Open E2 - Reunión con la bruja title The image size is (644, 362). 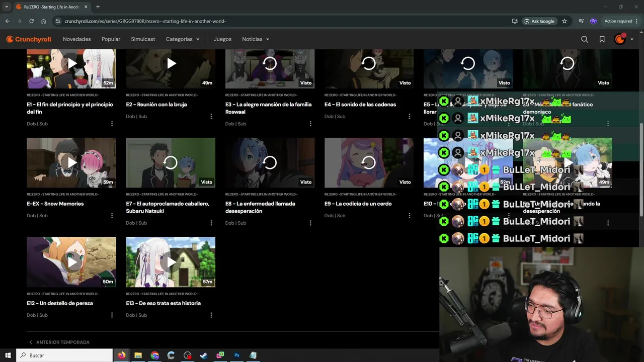(156, 105)
